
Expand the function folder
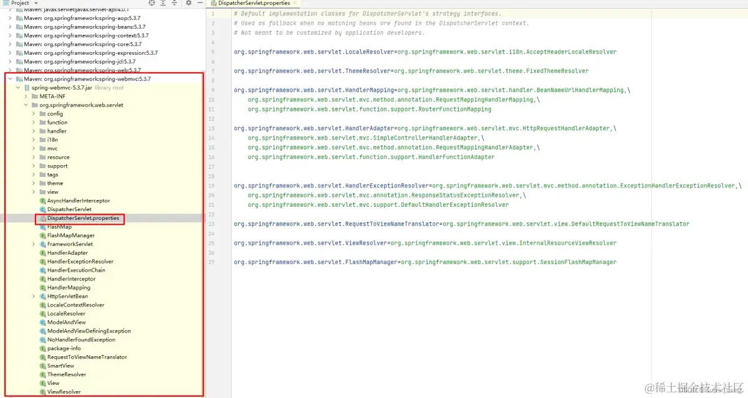coord(34,123)
